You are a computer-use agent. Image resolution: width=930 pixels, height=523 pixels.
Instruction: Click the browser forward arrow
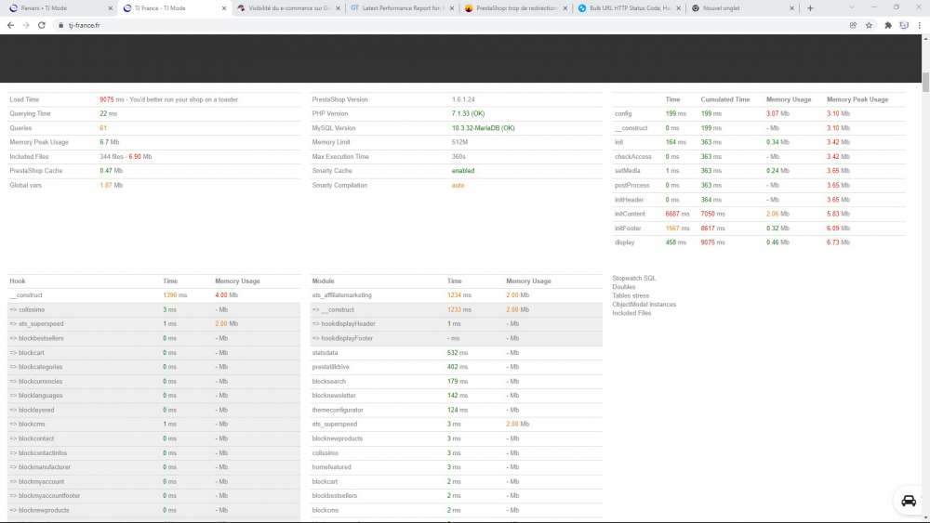pos(26,25)
